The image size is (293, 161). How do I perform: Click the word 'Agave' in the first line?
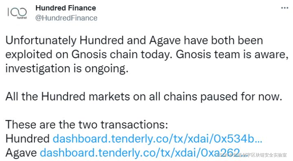pos(165,41)
